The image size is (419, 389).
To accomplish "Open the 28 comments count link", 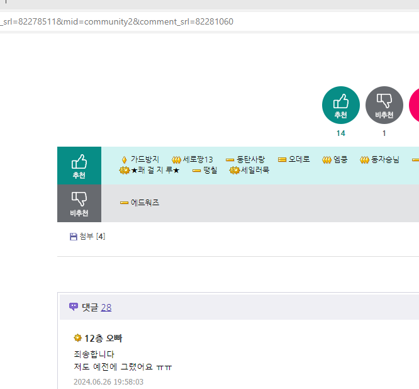I will pos(106,307).
